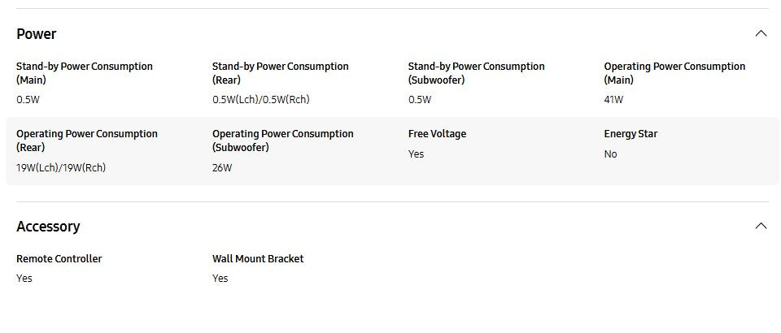Click the Power section heading

37,34
